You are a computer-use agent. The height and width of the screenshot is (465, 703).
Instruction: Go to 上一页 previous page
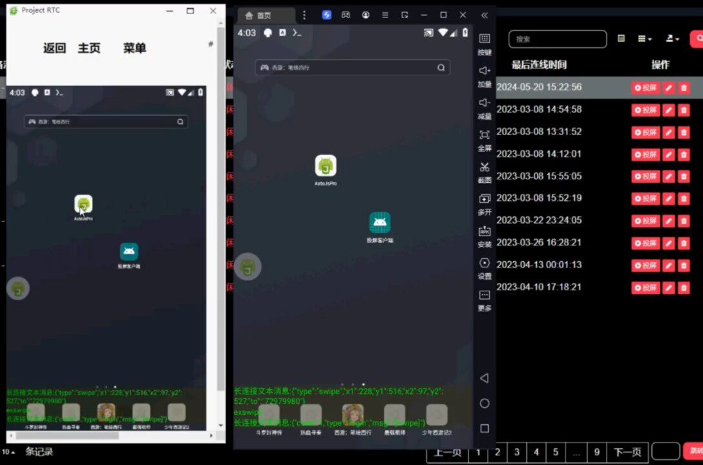447,453
